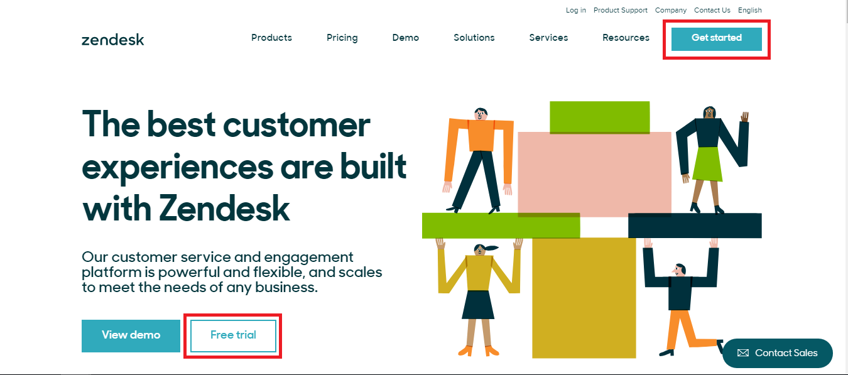Click the headline about best customer experiences
This screenshot has width=848, height=375.
tap(244, 166)
